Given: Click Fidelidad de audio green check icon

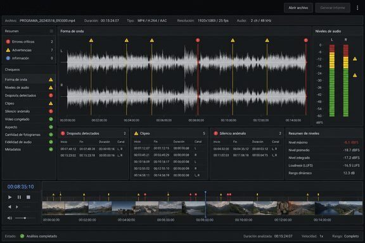Looking at the screenshot, I should pos(51,142).
